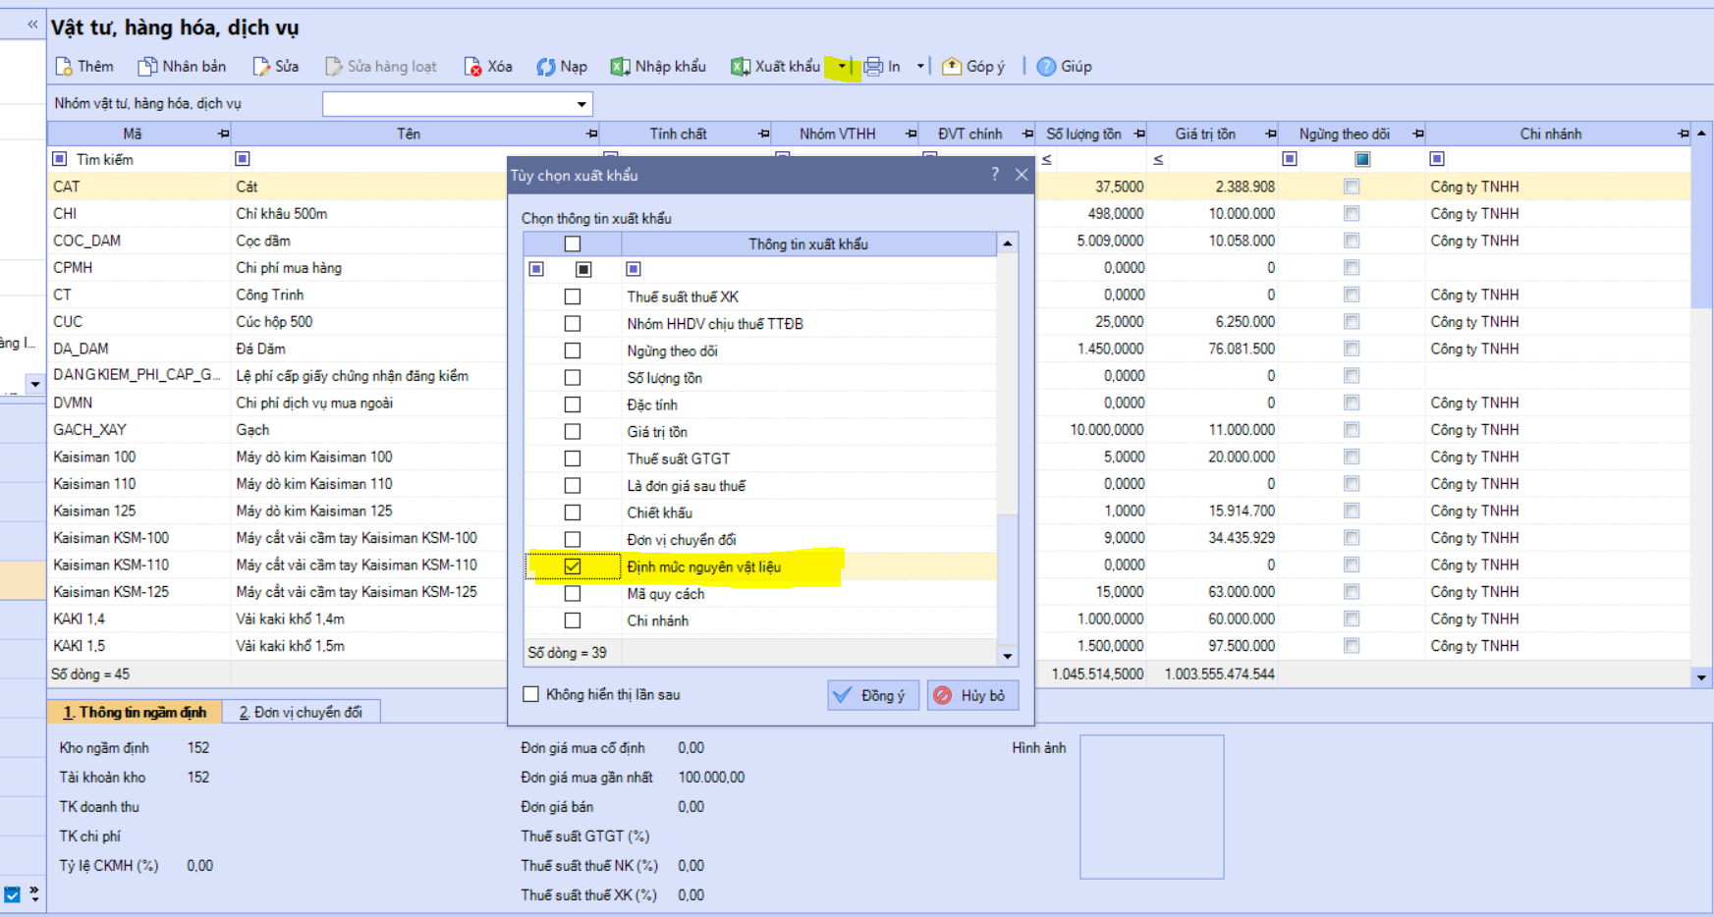Pin the Giá trị tồn column
The height and width of the screenshot is (917, 1714).
point(1271,134)
